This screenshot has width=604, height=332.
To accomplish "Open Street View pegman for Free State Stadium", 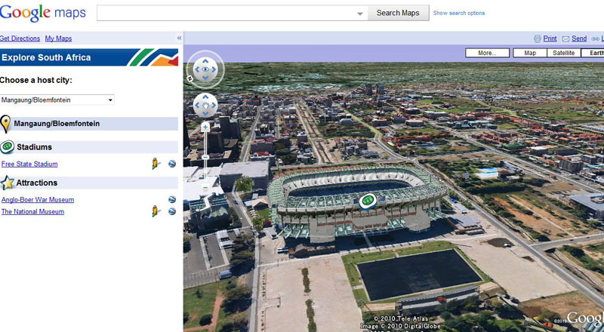I will click(x=156, y=164).
